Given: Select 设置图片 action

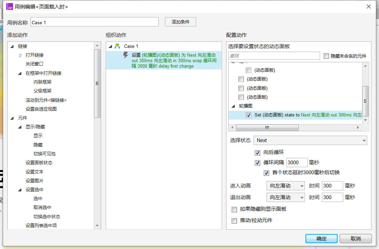Looking at the screenshot, I should [34, 181].
